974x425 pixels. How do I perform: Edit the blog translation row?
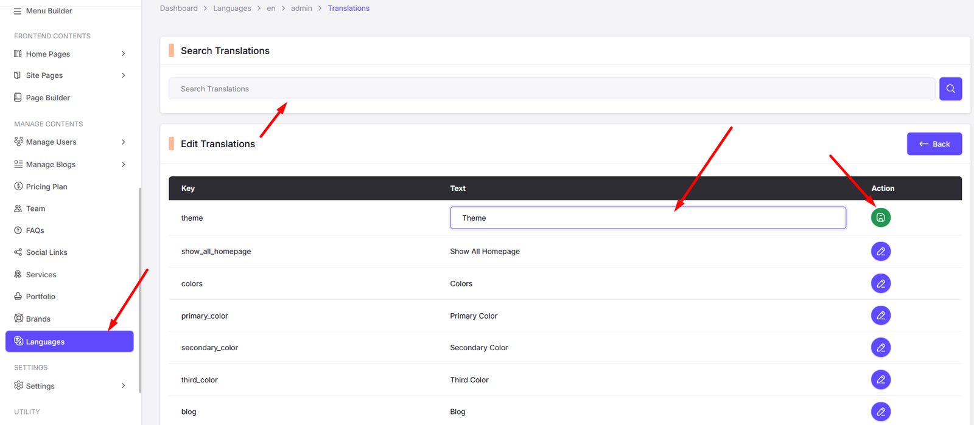click(x=880, y=412)
